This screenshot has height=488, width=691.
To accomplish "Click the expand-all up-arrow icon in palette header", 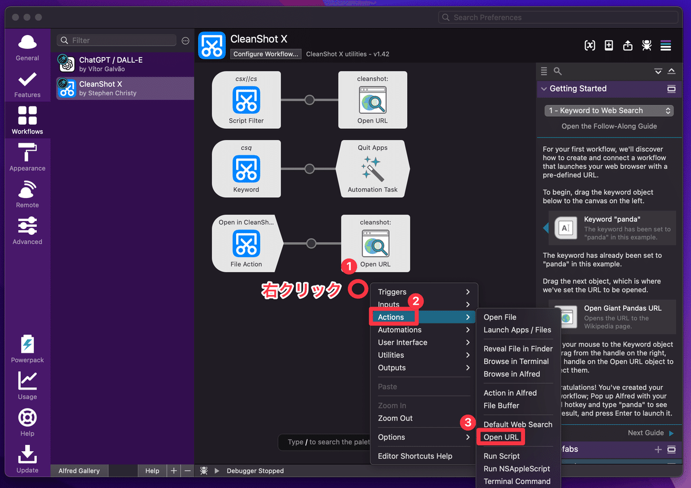I will (671, 71).
